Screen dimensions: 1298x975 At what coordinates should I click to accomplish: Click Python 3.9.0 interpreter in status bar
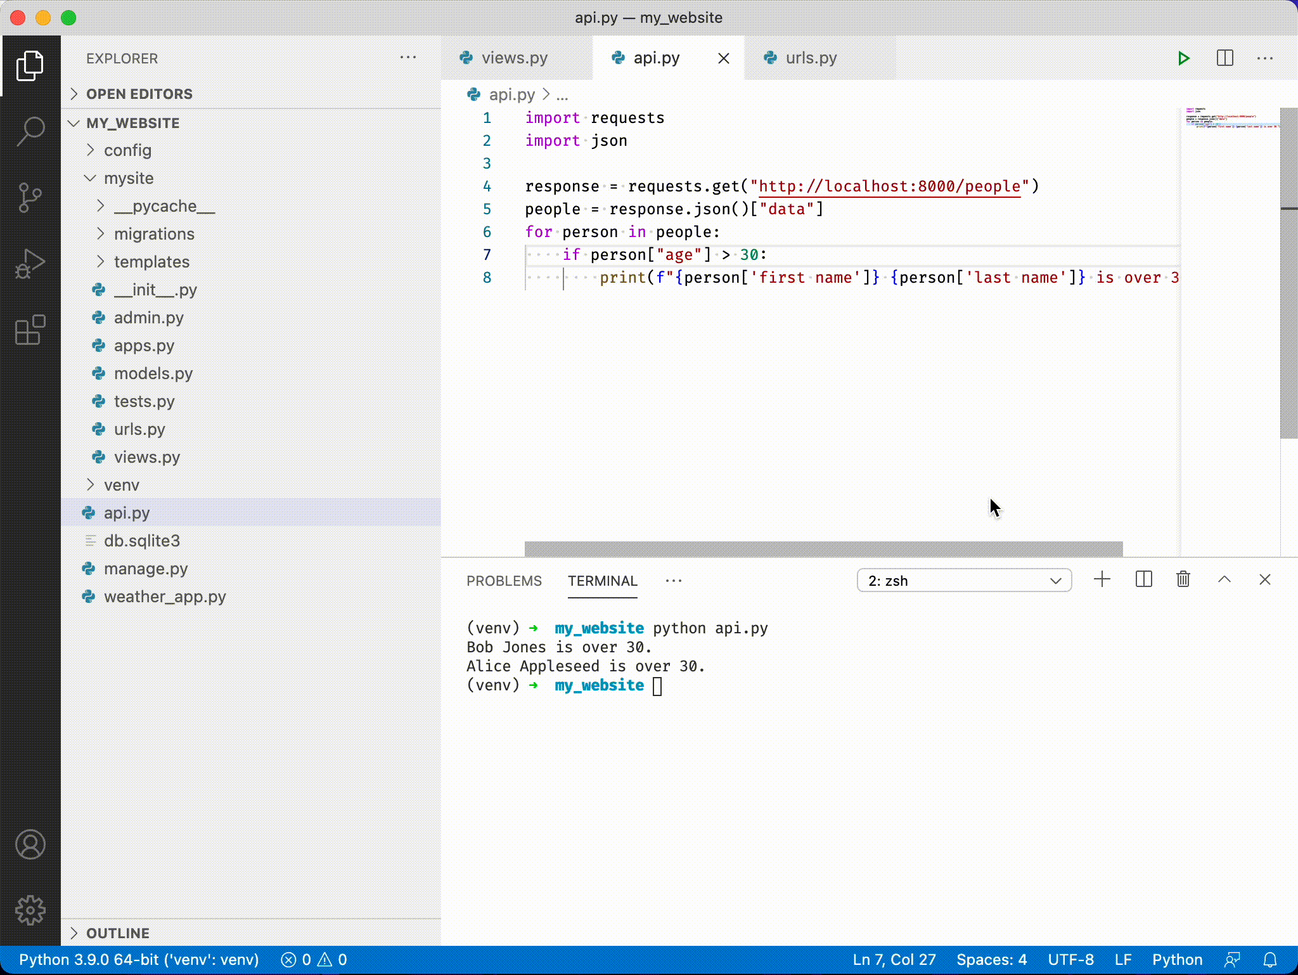tap(139, 960)
